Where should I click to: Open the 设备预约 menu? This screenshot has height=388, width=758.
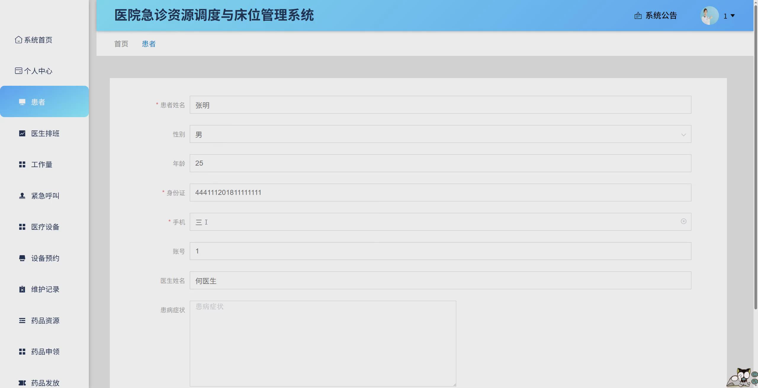[x=44, y=258]
